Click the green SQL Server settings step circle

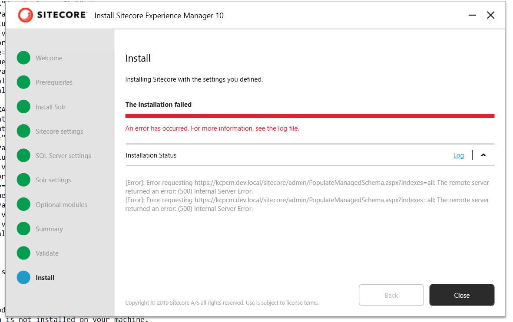tap(23, 156)
